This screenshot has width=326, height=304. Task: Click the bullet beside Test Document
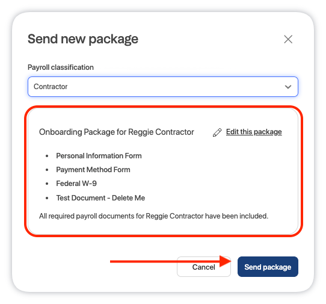coord(47,198)
